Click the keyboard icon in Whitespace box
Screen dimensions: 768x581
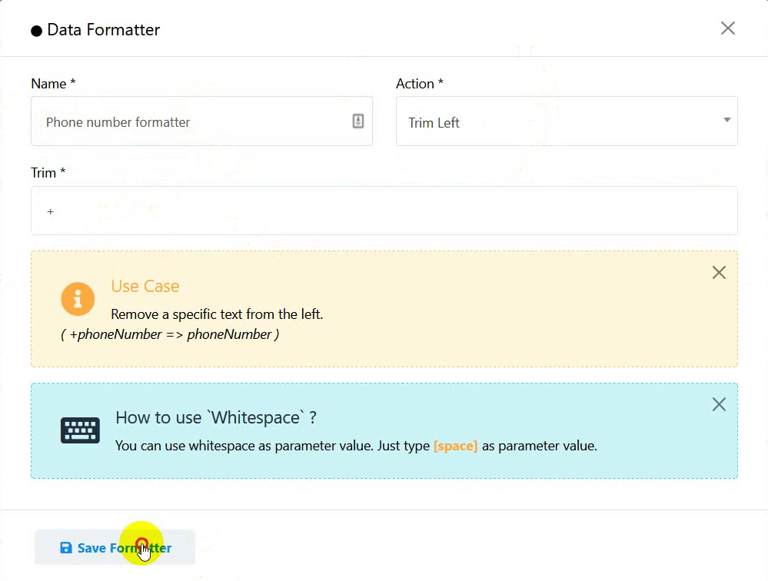click(80, 430)
